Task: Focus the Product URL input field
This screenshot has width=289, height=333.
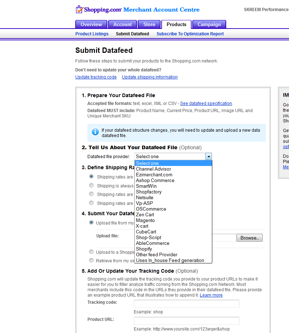Action: (187, 321)
